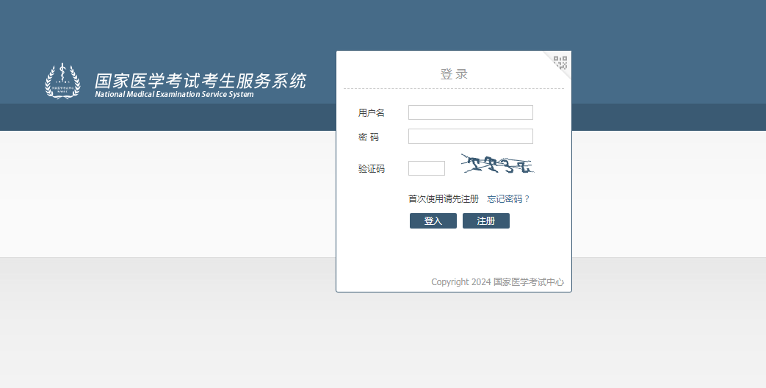
Task: Click the 验证码 captcha input box
Action: pos(426,168)
